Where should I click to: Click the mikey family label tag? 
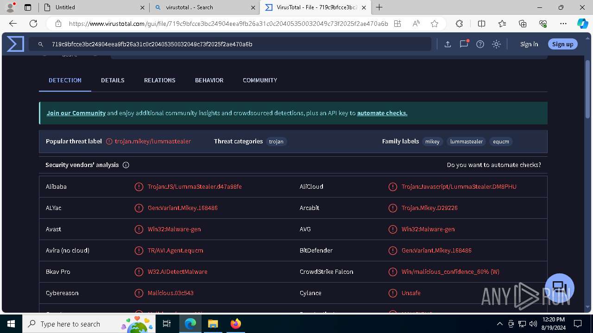(x=432, y=142)
